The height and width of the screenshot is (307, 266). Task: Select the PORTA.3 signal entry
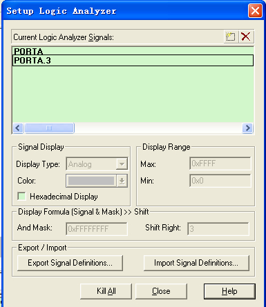[x=133, y=61]
